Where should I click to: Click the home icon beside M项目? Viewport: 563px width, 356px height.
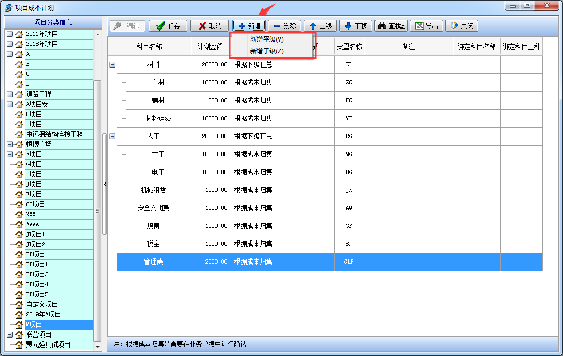(x=19, y=324)
